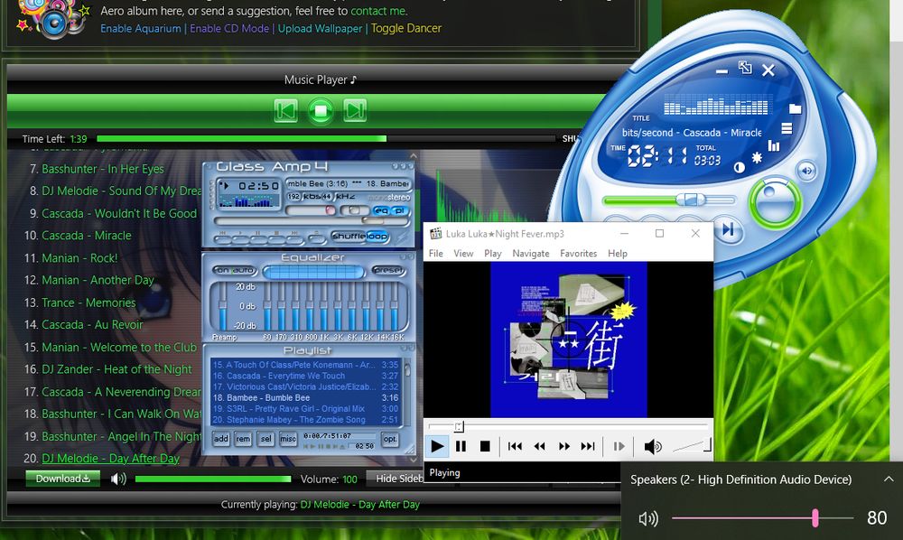Open the Favorites menu in Luka Luka window
This screenshot has width=903, height=540.
[578, 254]
